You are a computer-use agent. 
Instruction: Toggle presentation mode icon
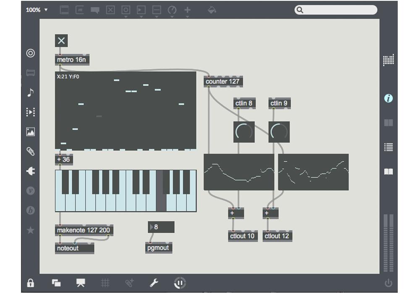click(81, 283)
